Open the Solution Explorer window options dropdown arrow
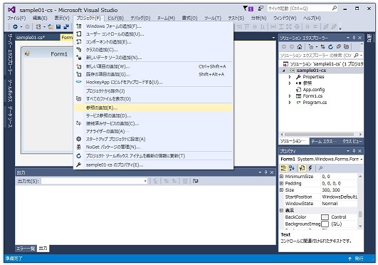This screenshot has height=265, width=378. coord(348,38)
